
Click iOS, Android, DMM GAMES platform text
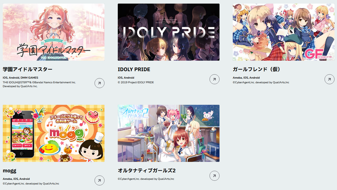[x=20, y=78]
